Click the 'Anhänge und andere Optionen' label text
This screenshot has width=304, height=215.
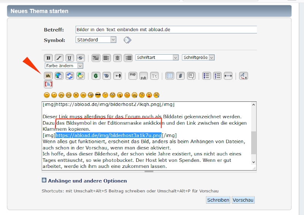tap(87, 181)
